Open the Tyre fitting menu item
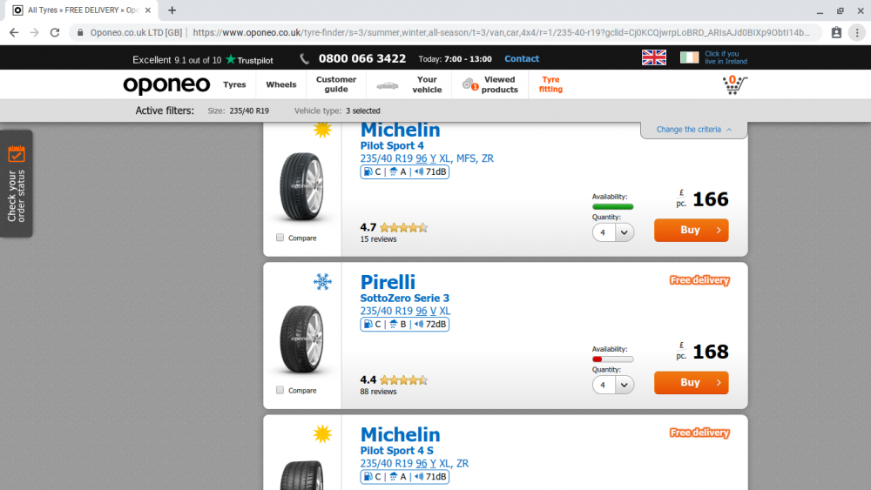This screenshot has height=490, width=871. (x=550, y=84)
